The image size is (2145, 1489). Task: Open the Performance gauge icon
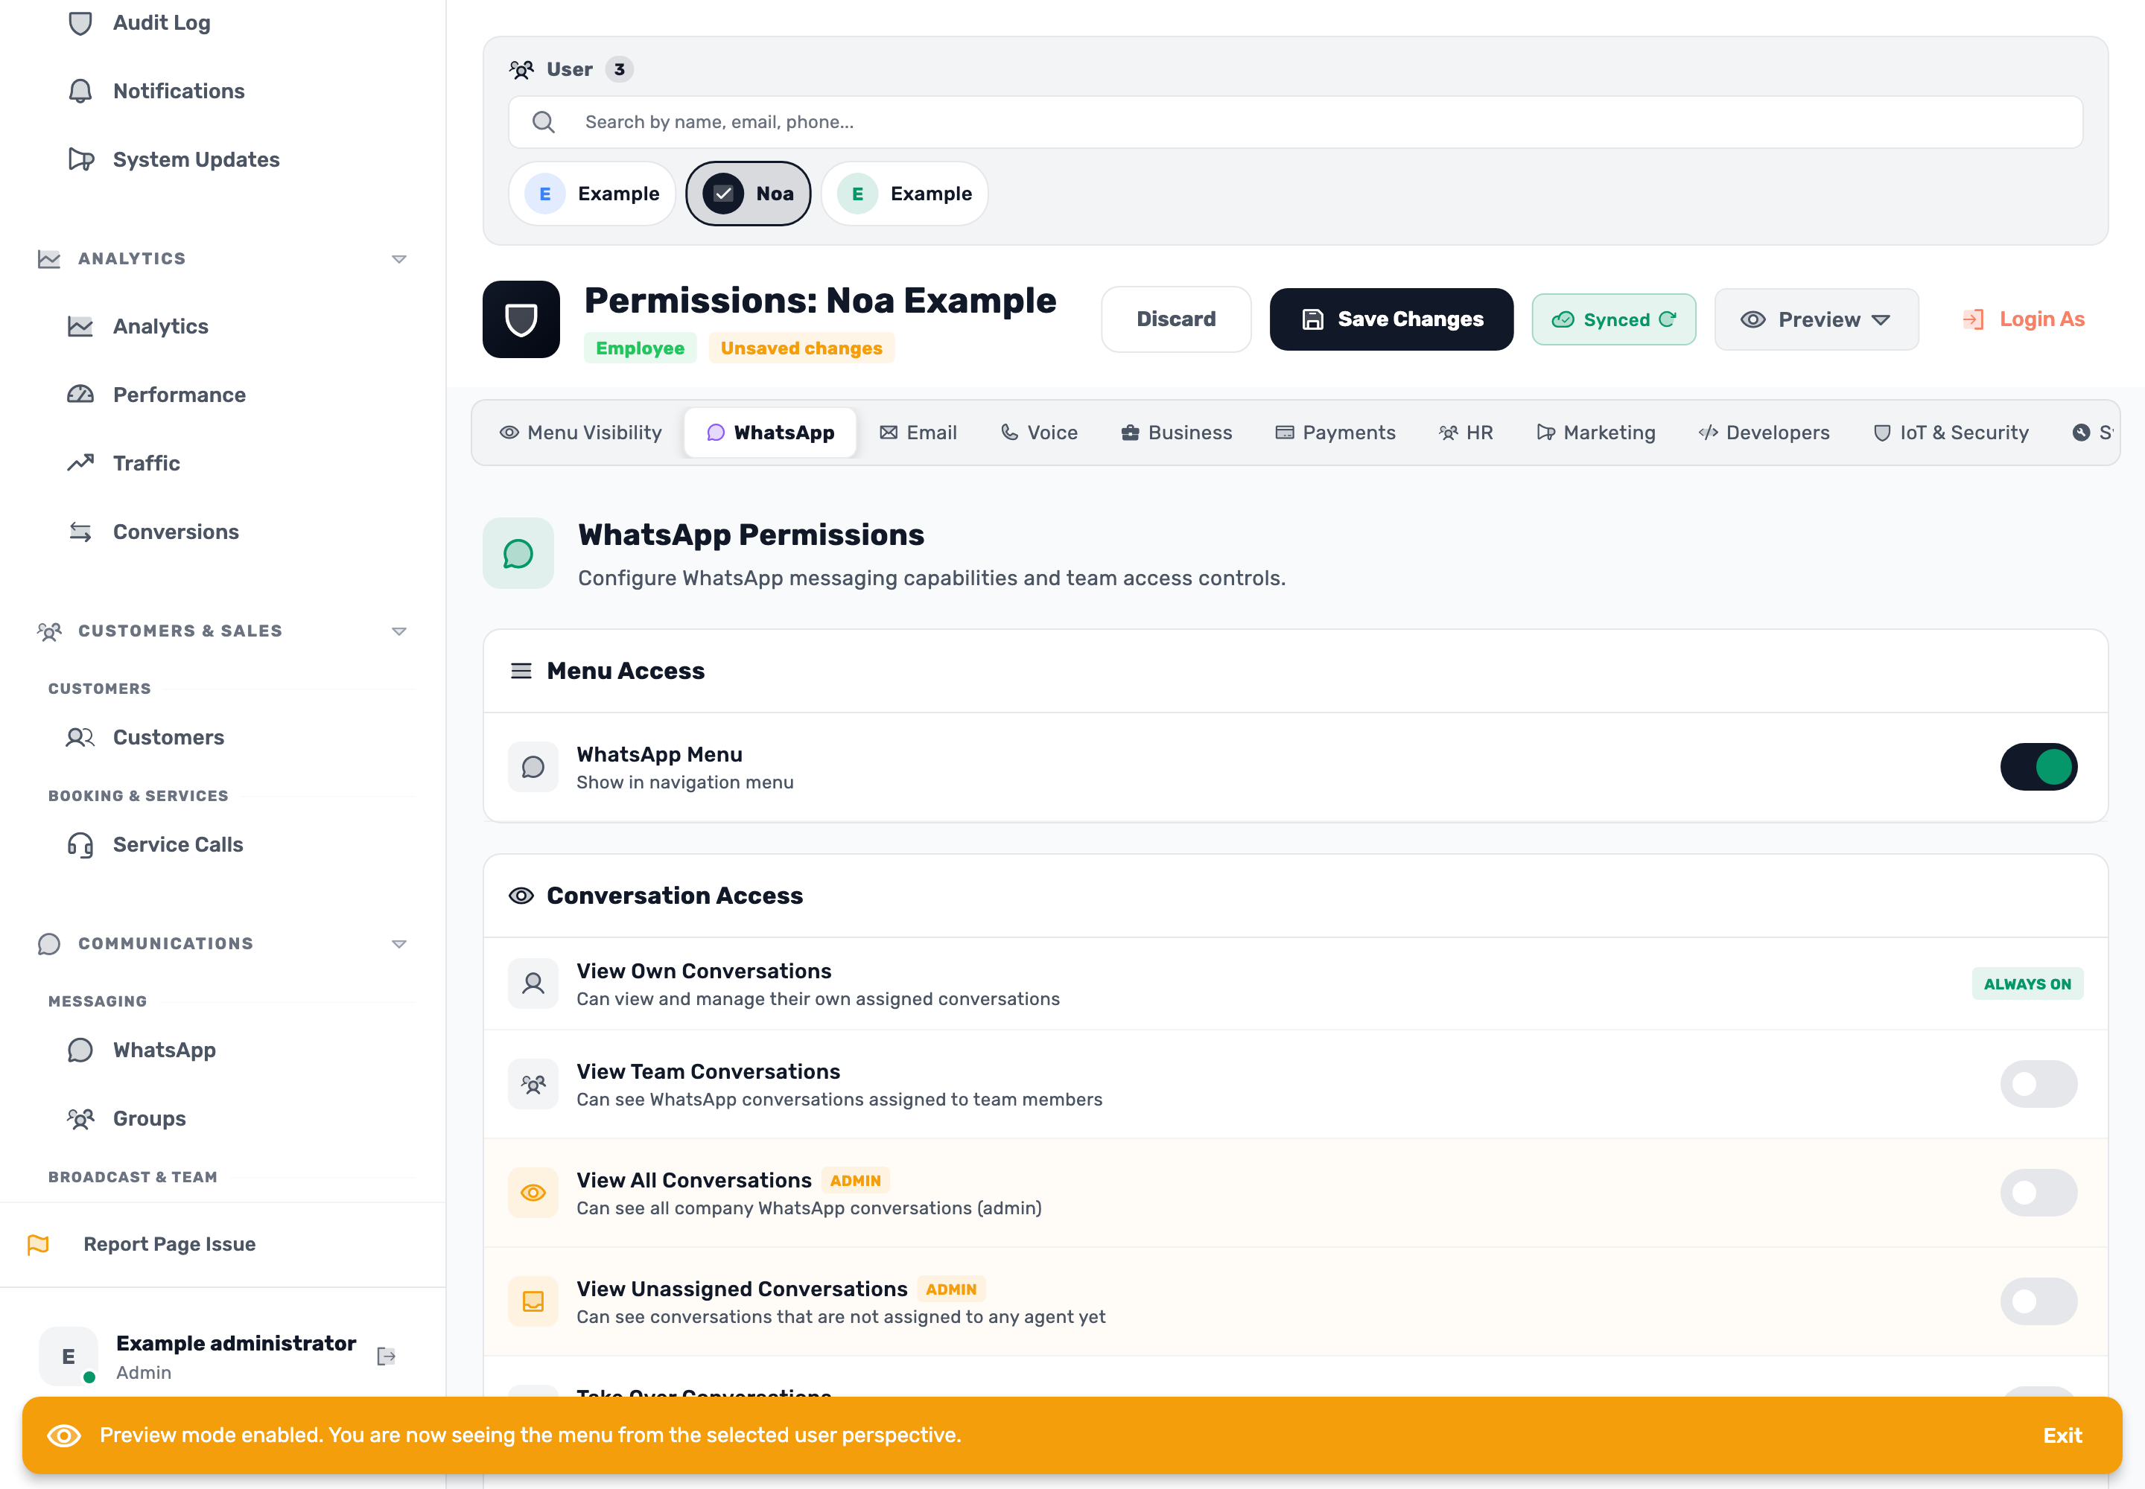click(80, 395)
